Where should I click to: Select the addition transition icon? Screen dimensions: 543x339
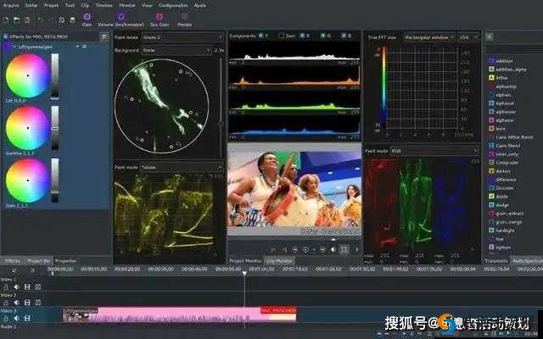pyautogui.click(x=491, y=60)
